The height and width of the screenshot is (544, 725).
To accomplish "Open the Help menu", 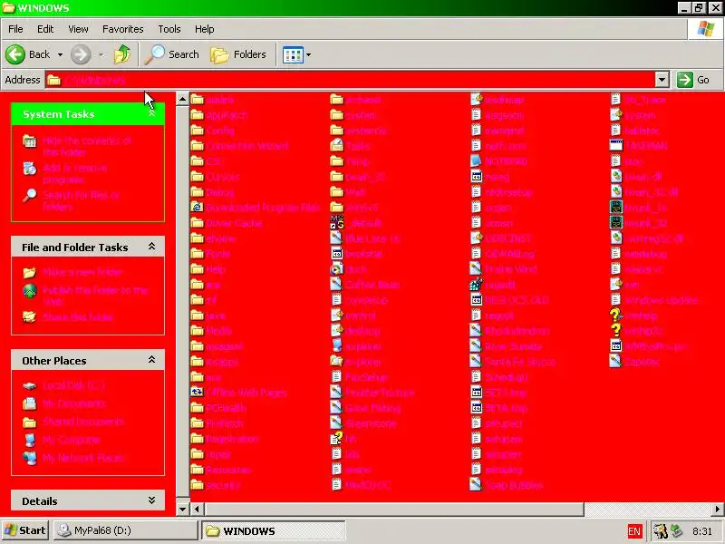I will (204, 29).
